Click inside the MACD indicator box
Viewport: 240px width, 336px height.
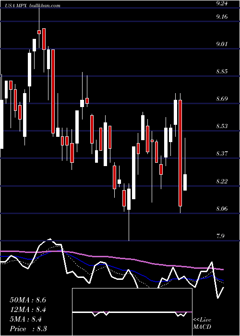[x=132, y=312]
